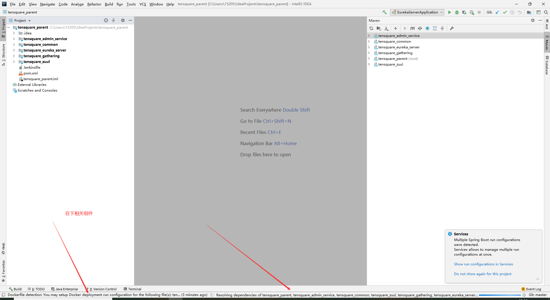Toggle Skip Tests mode lightning icon
Image resolution: width=550 pixels, height=300 pixels.
[x=427, y=28]
